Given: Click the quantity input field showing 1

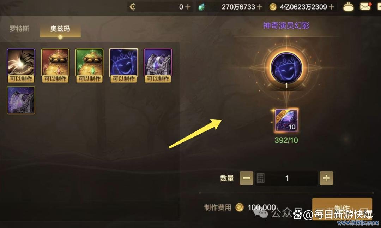Looking at the screenshot, I should 286,178.
